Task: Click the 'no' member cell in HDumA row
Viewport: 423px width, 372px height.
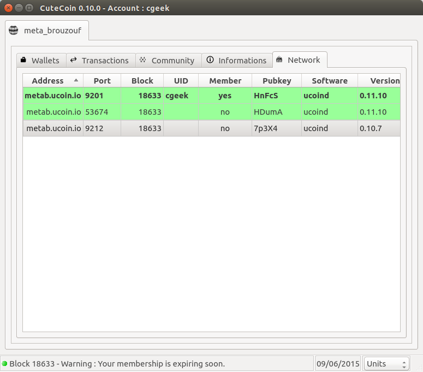Action: [x=225, y=112]
